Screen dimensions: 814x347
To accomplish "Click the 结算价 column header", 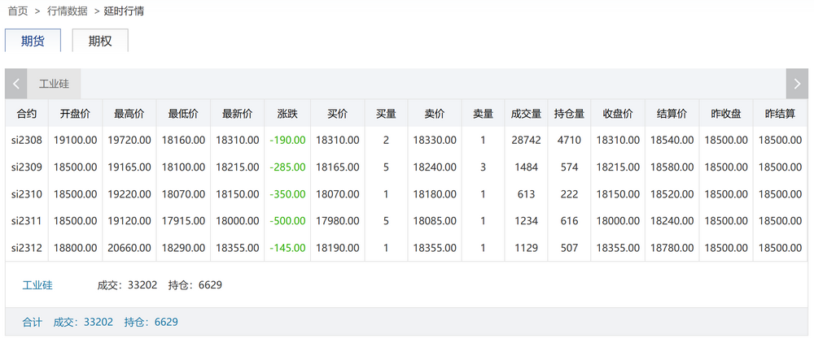I will tap(672, 113).
